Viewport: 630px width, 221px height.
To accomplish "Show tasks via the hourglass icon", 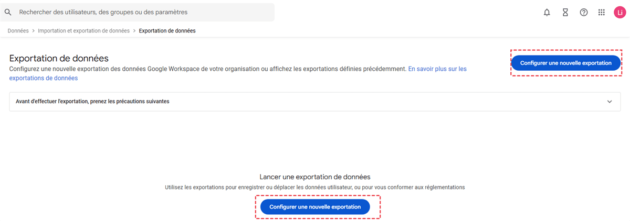I will (x=565, y=13).
